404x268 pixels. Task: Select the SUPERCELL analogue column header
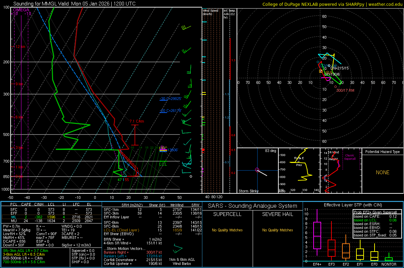227,214
